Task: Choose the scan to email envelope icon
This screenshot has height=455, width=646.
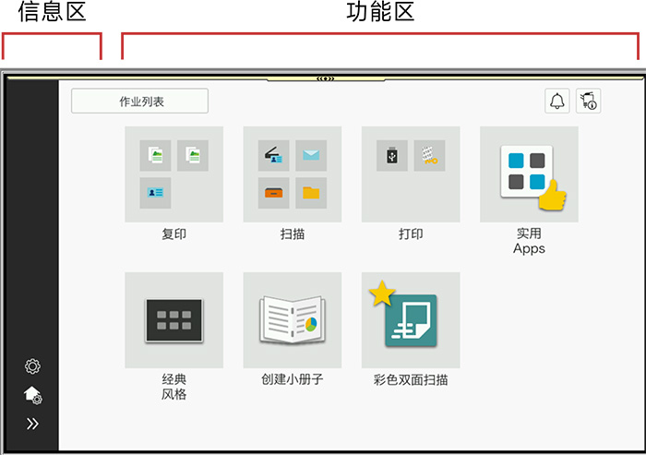Action: click(x=311, y=155)
